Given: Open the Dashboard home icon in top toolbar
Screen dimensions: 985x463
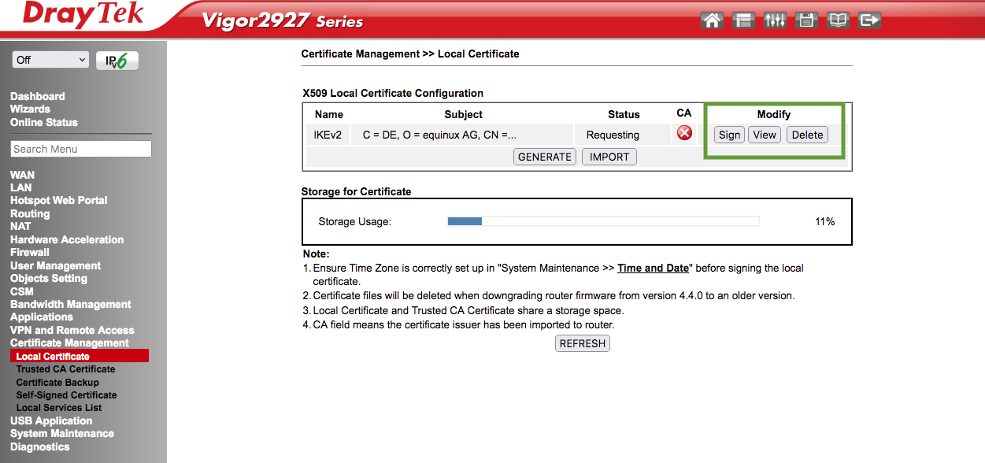Looking at the screenshot, I should pyautogui.click(x=711, y=19).
